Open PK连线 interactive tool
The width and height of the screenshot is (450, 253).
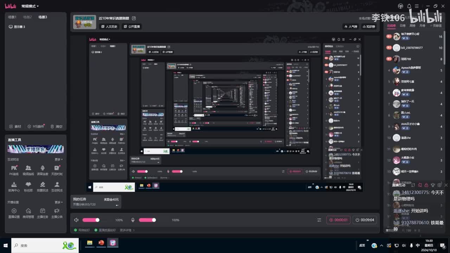[14, 170]
